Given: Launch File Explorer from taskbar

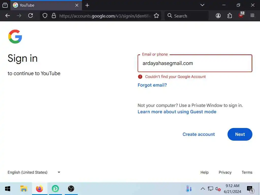Looking at the screenshot, I should pyautogui.click(x=24, y=189).
